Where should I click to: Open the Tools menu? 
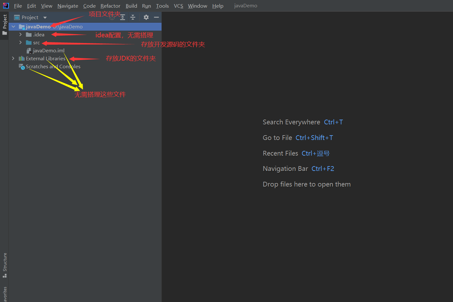162,6
